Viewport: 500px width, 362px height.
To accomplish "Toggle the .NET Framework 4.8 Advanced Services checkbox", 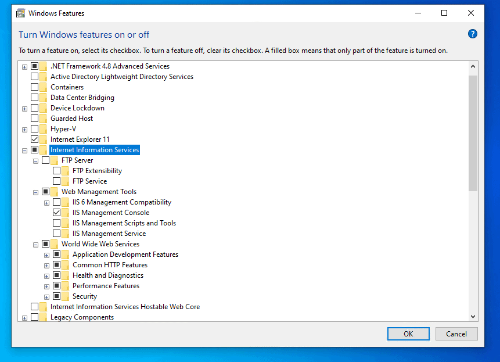I will click(34, 66).
